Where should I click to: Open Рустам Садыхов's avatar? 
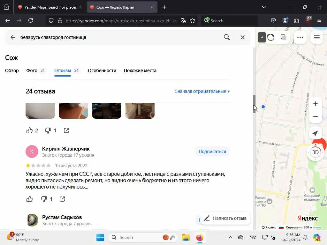coord(32,220)
